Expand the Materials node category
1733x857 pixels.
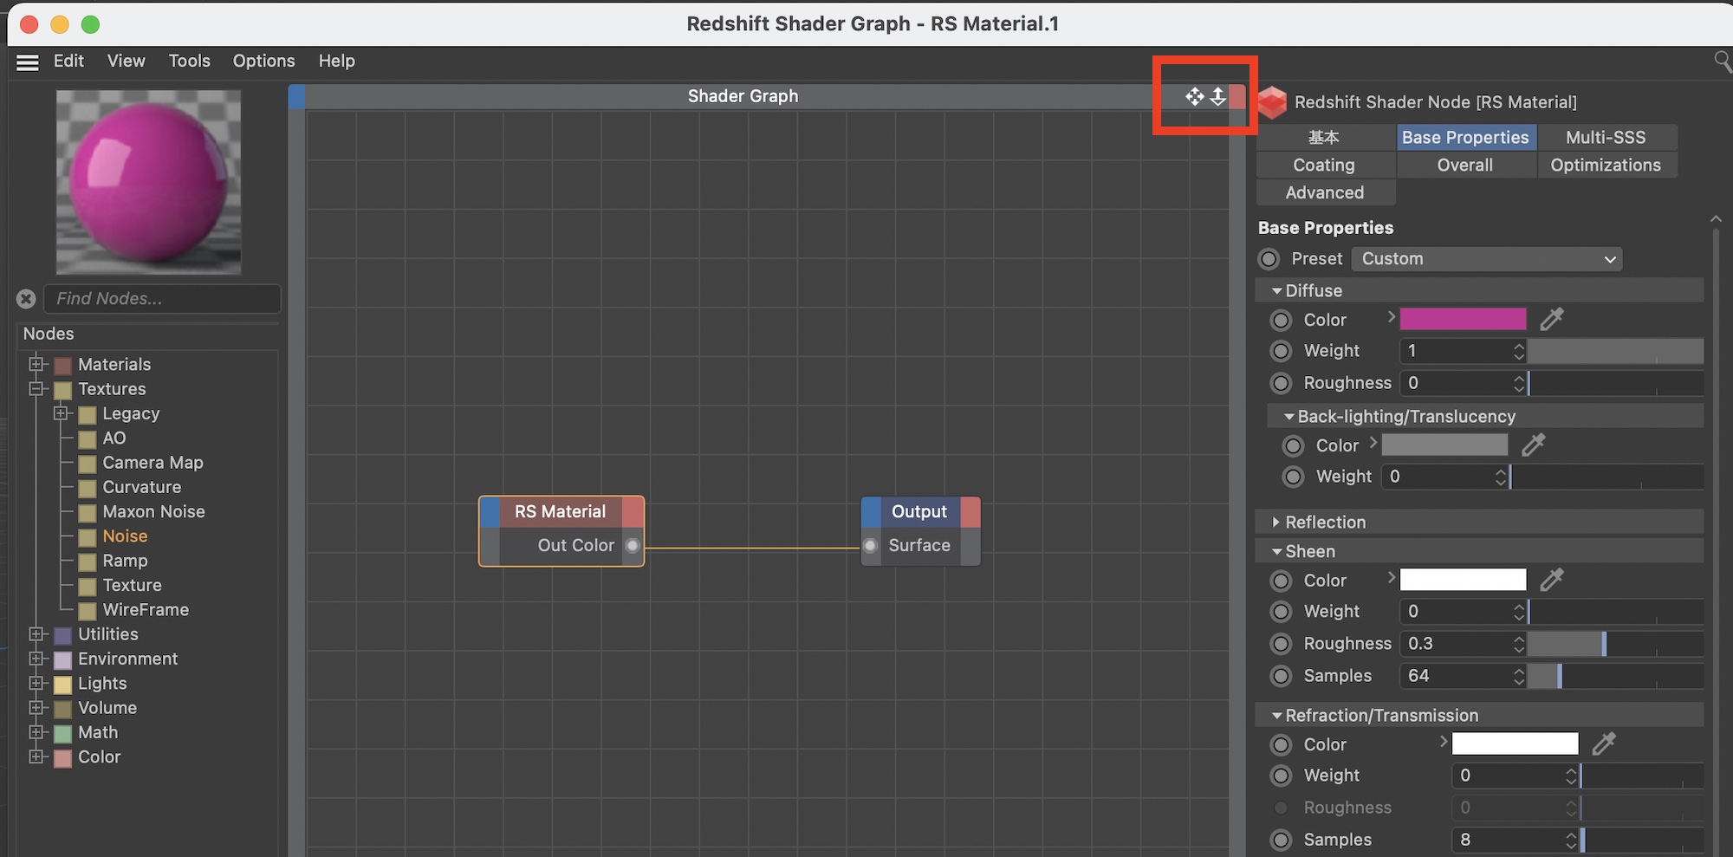(x=36, y=364)
